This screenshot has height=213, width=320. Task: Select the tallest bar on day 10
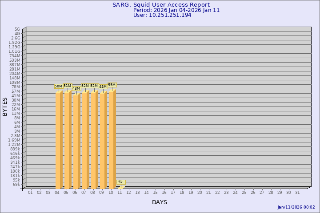(112, 139)
